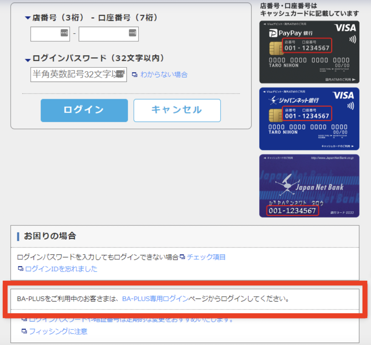Image resolution: width=371 pixels, height=345 pixels.
Task: Click the 口座番号 (7桁) input field
Action: 109,34
